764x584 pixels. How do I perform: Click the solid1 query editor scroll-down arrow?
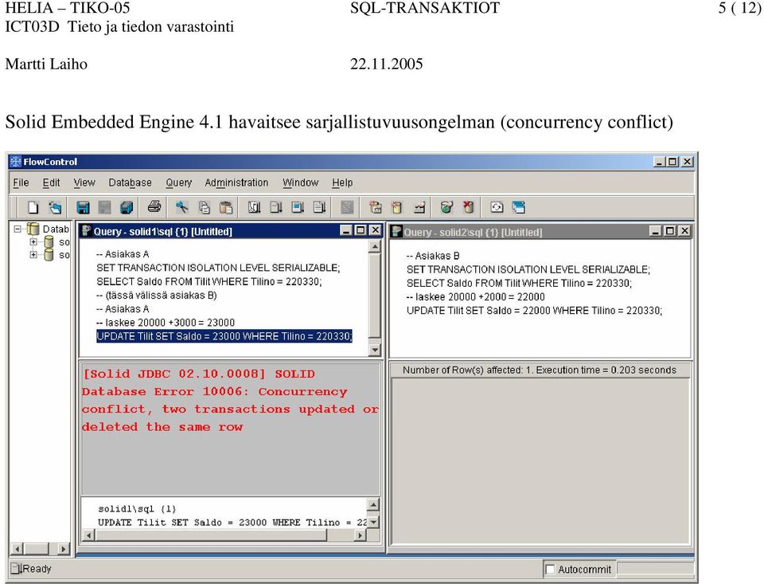374,349
